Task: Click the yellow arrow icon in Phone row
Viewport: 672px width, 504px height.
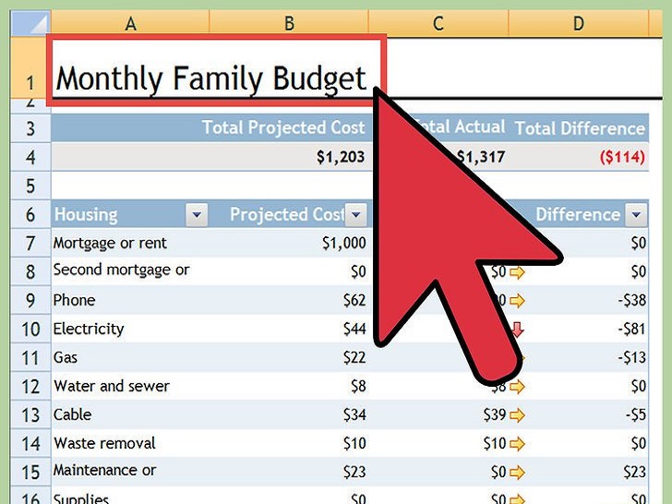Action: coord(516,300)
